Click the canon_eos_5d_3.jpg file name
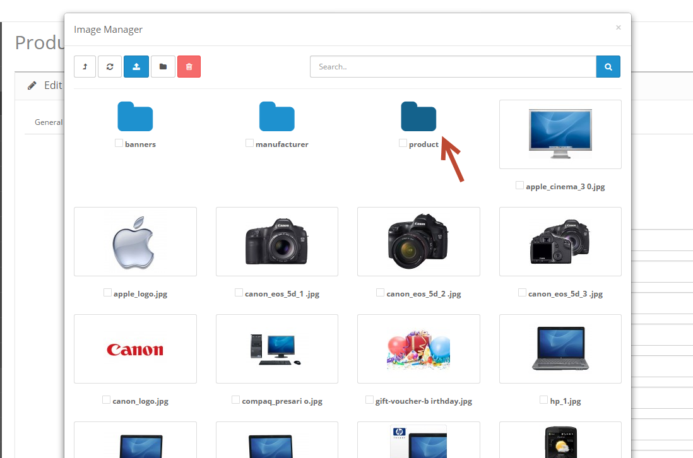Viewport: 693px width, 458px height. (x=566, y=294)
